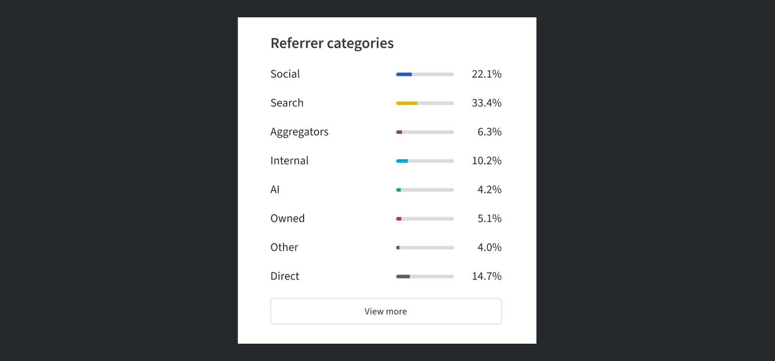Image resolution: width=775 pixels, height=361 pixels.
Task: Select the Internal category label
Action: click(289, 161)
